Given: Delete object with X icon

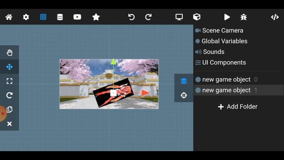Looking at the screenshot, I should point(9,124).
